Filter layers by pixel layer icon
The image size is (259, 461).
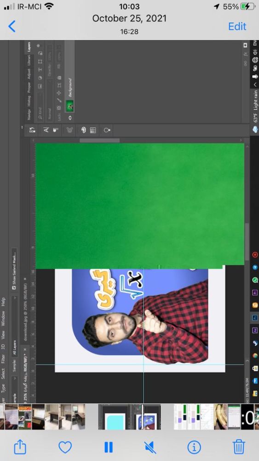point(40,86)
